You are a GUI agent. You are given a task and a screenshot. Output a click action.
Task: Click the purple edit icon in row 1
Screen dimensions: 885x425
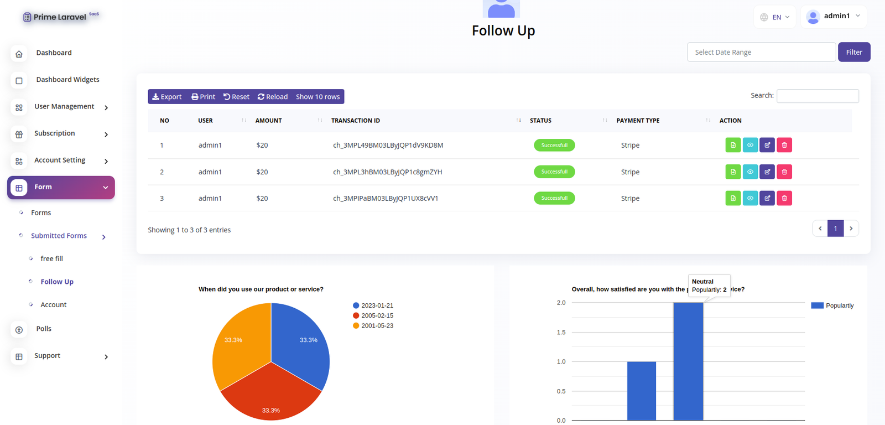767,145
